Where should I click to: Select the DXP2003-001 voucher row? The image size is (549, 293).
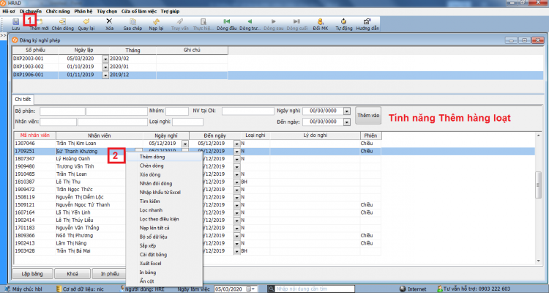(x=120, y=59)
